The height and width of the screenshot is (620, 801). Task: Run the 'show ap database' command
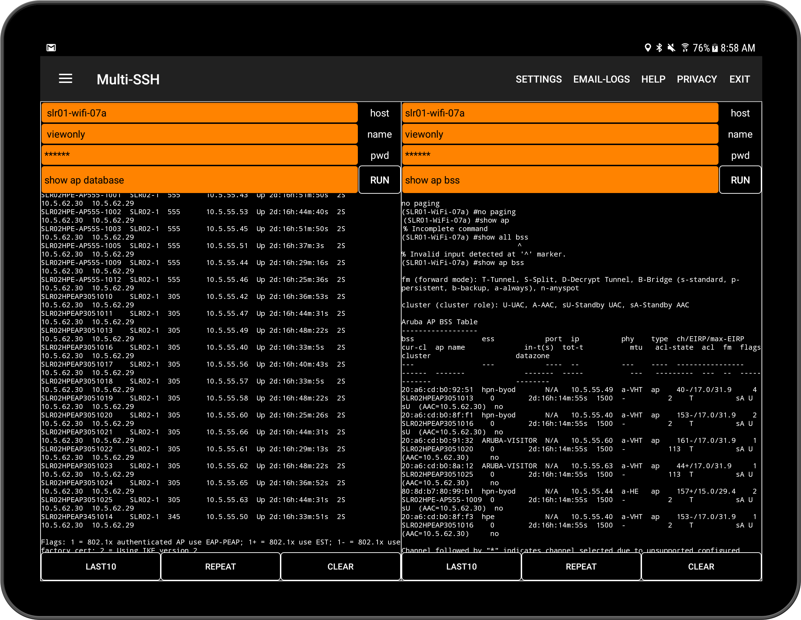pyautogui.click(x=379, y=180)
